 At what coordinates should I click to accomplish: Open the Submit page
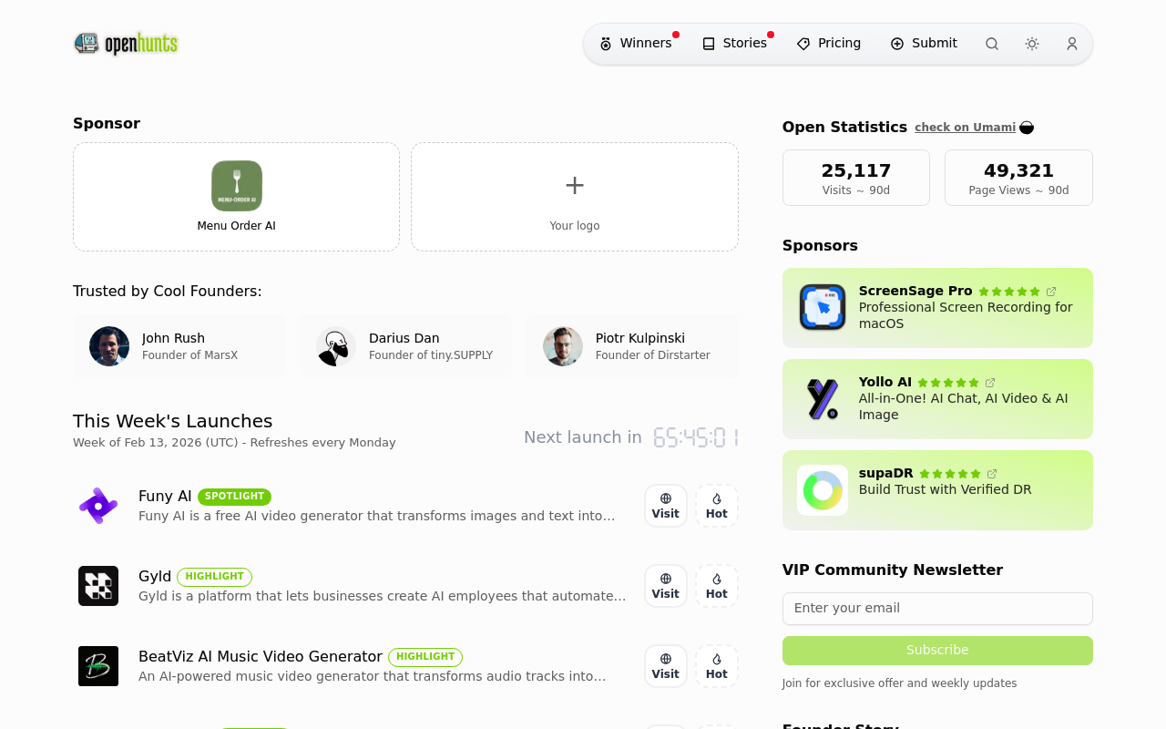[x=924, y=44]
